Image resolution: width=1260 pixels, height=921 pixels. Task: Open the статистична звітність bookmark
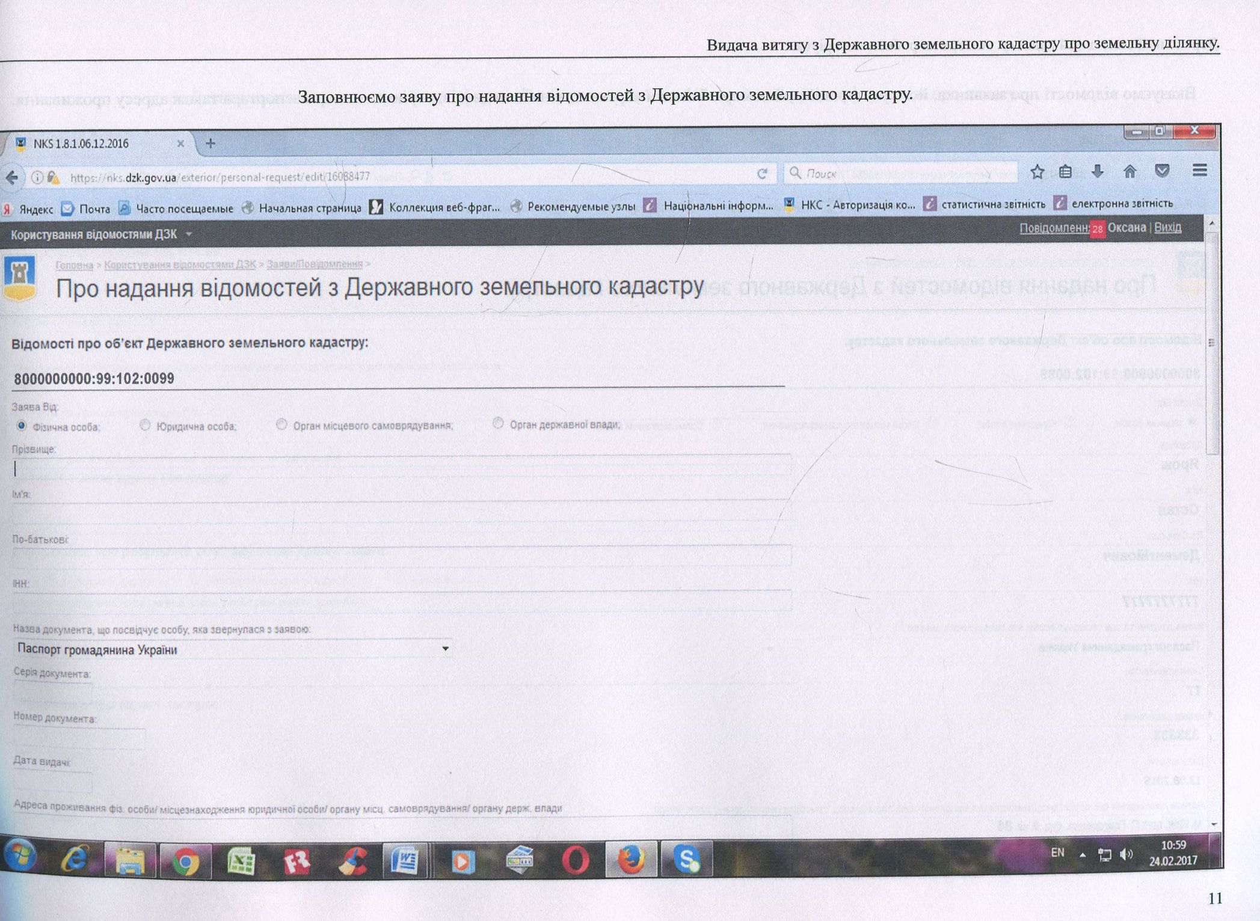pyautogui.click(x=985, y=204)
